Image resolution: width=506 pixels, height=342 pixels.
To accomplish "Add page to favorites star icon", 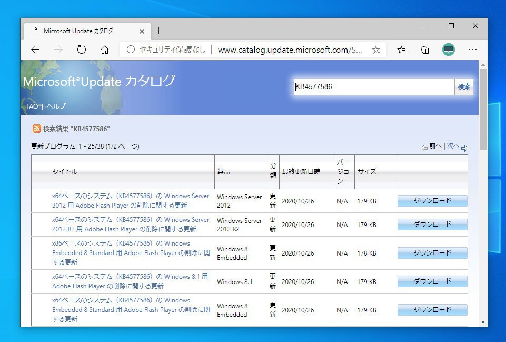I will 376,50.
